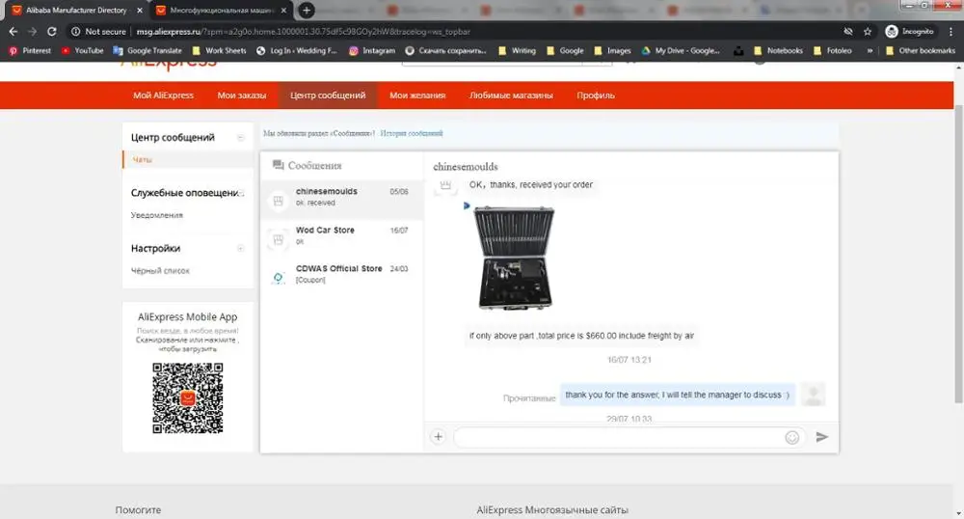
Task: Click the chat message input field
Action: (x=618, y=437)
